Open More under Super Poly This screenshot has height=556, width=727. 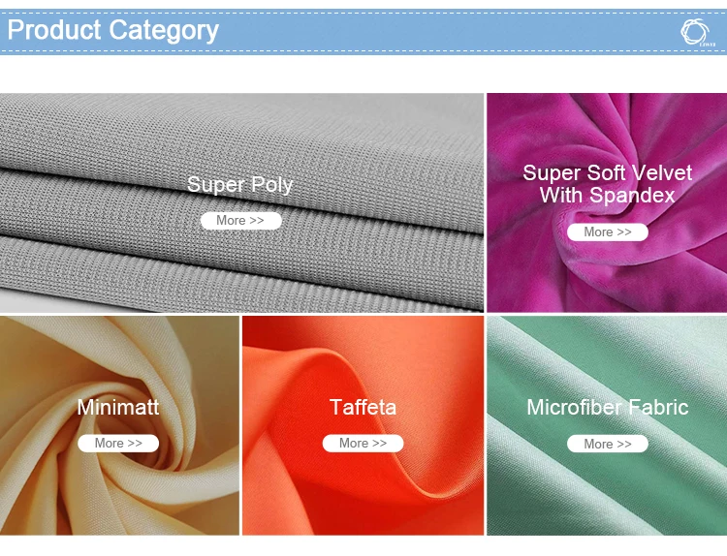[240, 221]
